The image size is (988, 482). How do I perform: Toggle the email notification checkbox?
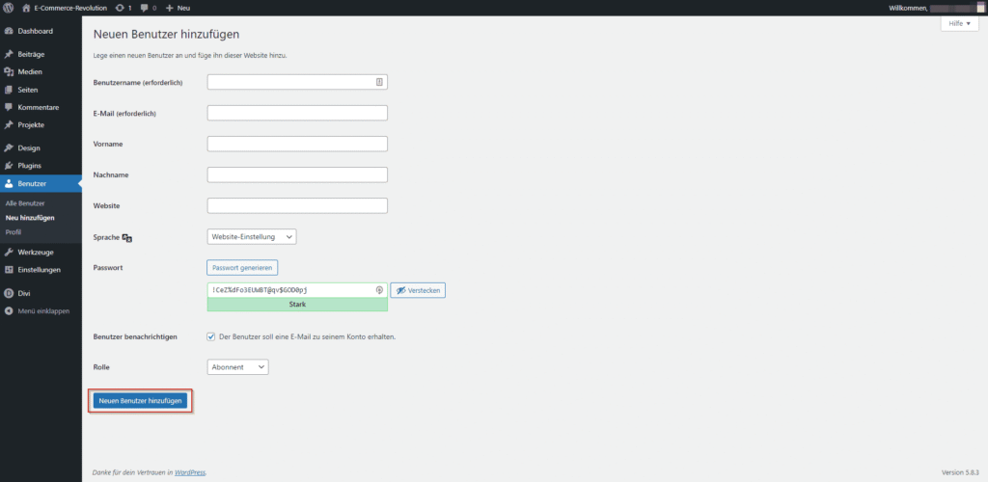click(x=211, y=336)
